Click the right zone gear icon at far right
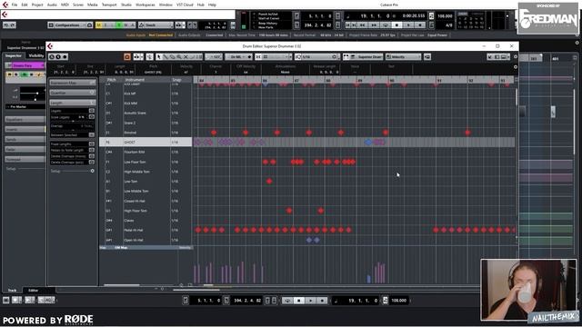582x327 pixels. tap(577, 43)
